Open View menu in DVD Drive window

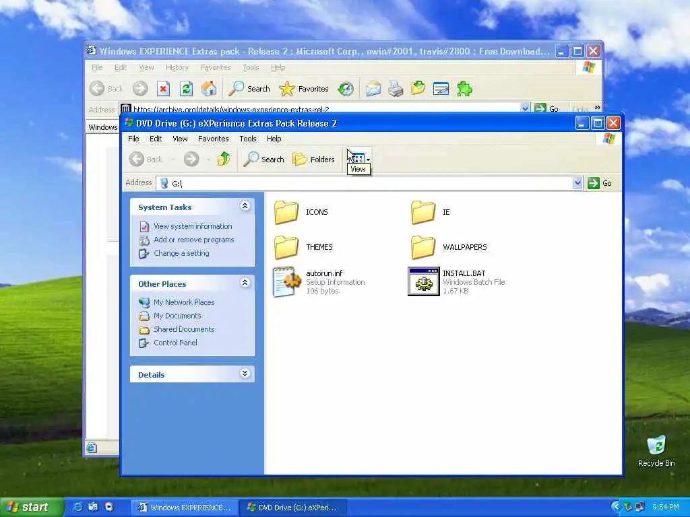coord(180,139)
